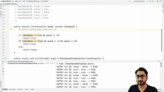The height and width of the screenshot is (92, 164).
Task: Select the CheckSpeedOnHighway.java editor tab
Action: [10, 4]
